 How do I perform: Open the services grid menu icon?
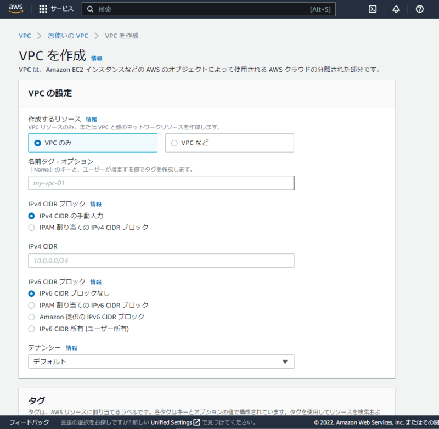tap(43, 9)
